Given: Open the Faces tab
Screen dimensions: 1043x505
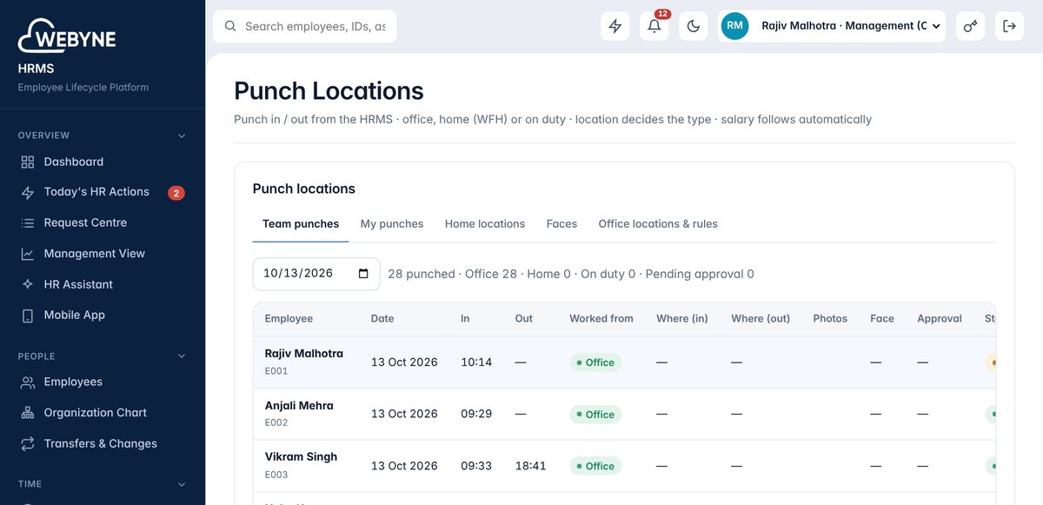Looking at the screenshot, I should [x=561, y=224].
